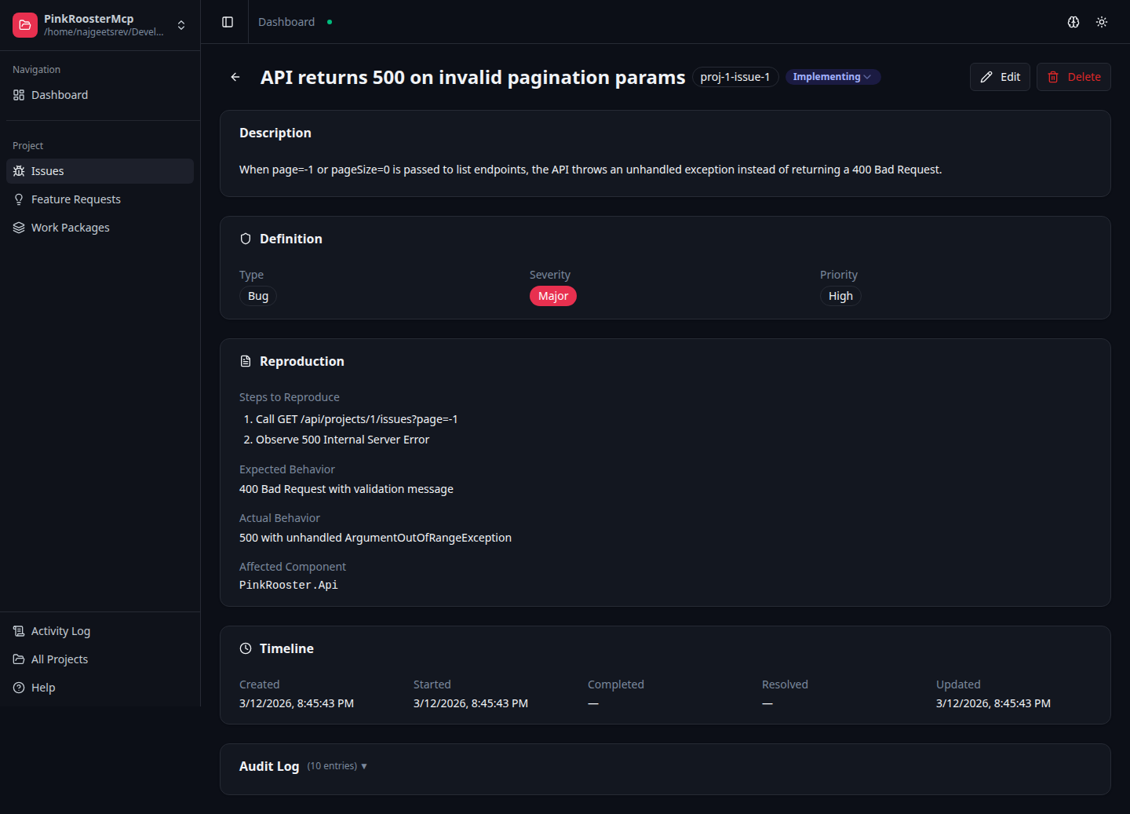Click the lightbulb icon for Feature Requests

(19, 199)
